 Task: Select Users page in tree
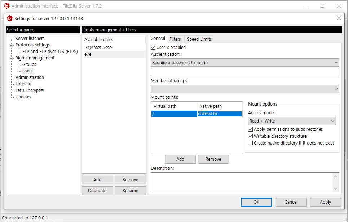(27, 71)
